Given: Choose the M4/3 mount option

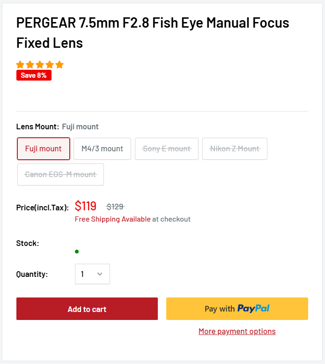Looking at the screenshot, I should [x=102, y=149].
